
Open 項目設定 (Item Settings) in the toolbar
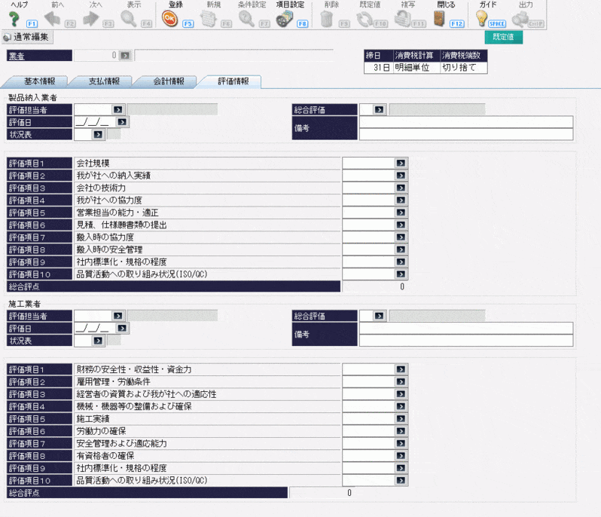[285, 20]
